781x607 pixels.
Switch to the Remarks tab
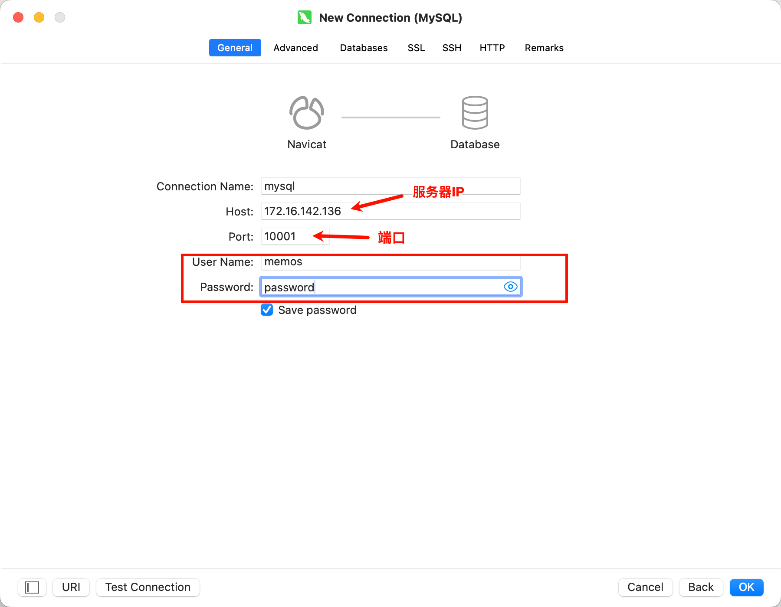pos(544,48)
